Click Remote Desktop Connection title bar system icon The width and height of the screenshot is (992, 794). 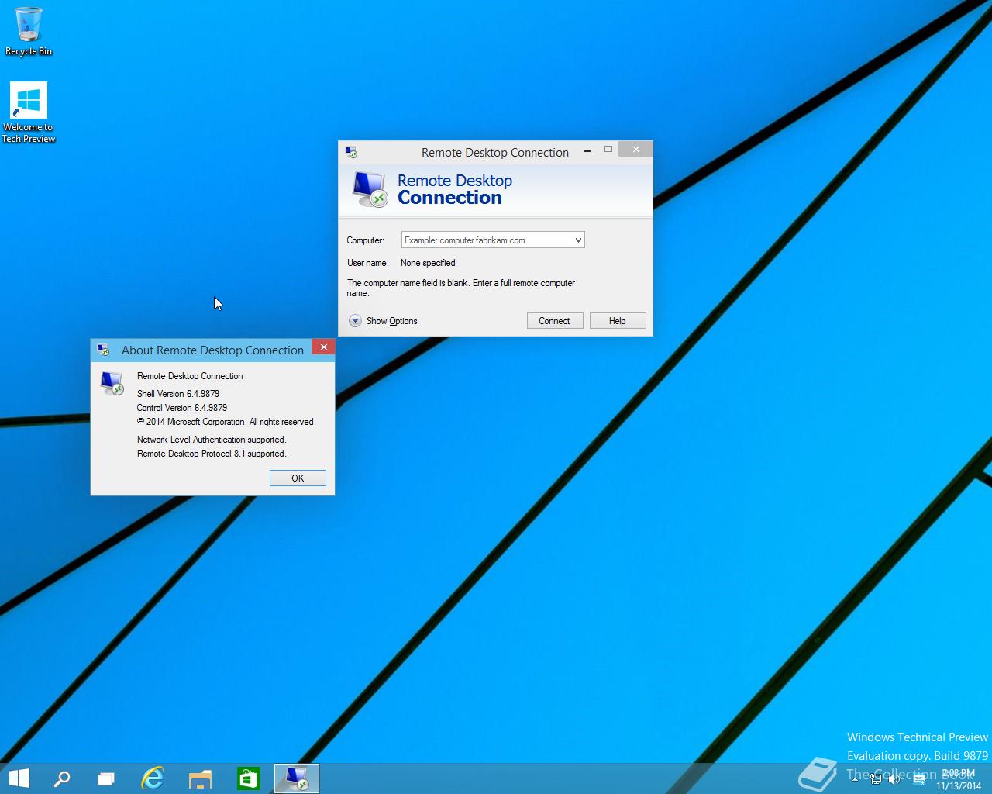[x=351, y=152]
